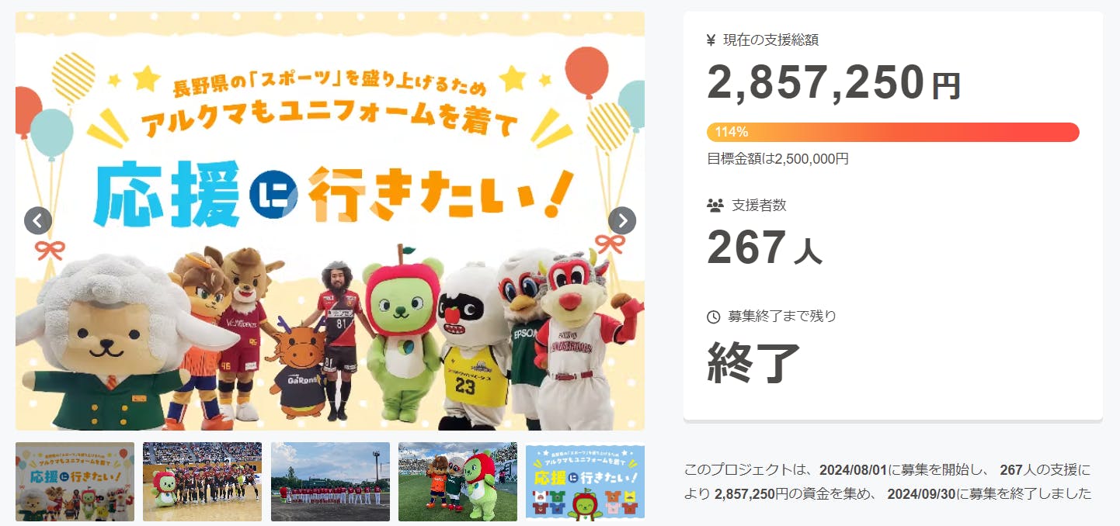
Task: Go to previous slide with left arrow
Action: click(38, 221)
